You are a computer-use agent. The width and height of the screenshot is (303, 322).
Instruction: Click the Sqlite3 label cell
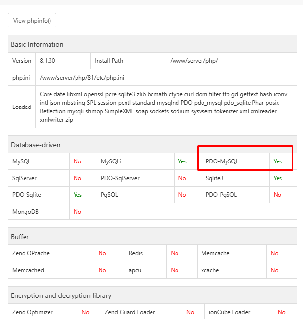click(x=215, y=178)
